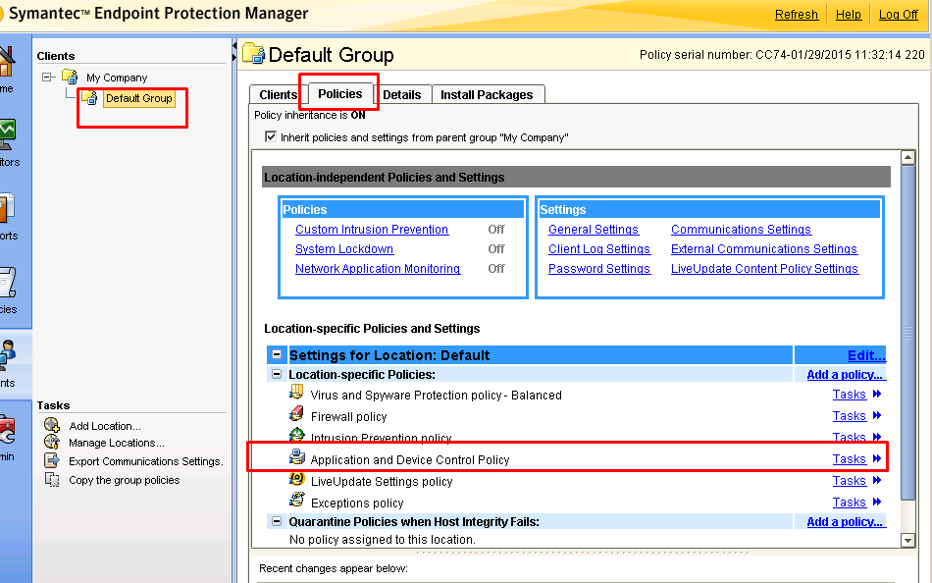932x583 pixels.
Task: Open Tasks dropdown for Application and Device Control
Action: (x=856, y=459)
